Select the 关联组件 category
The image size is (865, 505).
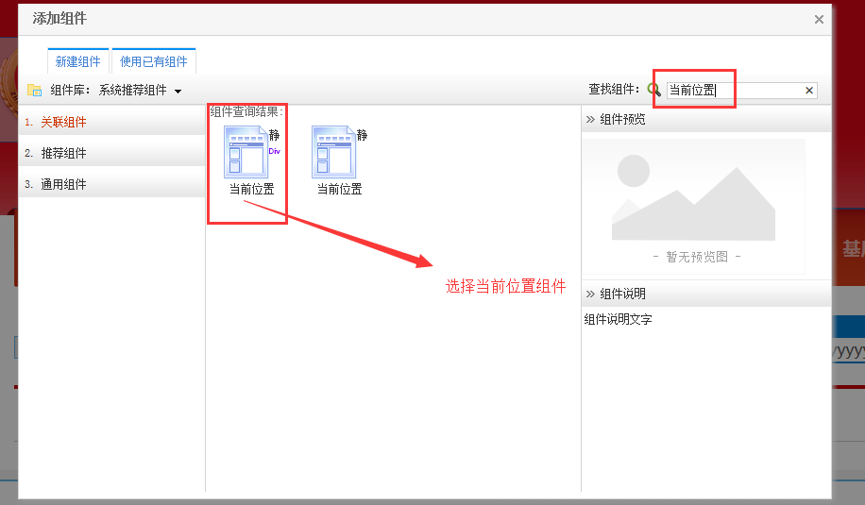(x=63, y=122)
